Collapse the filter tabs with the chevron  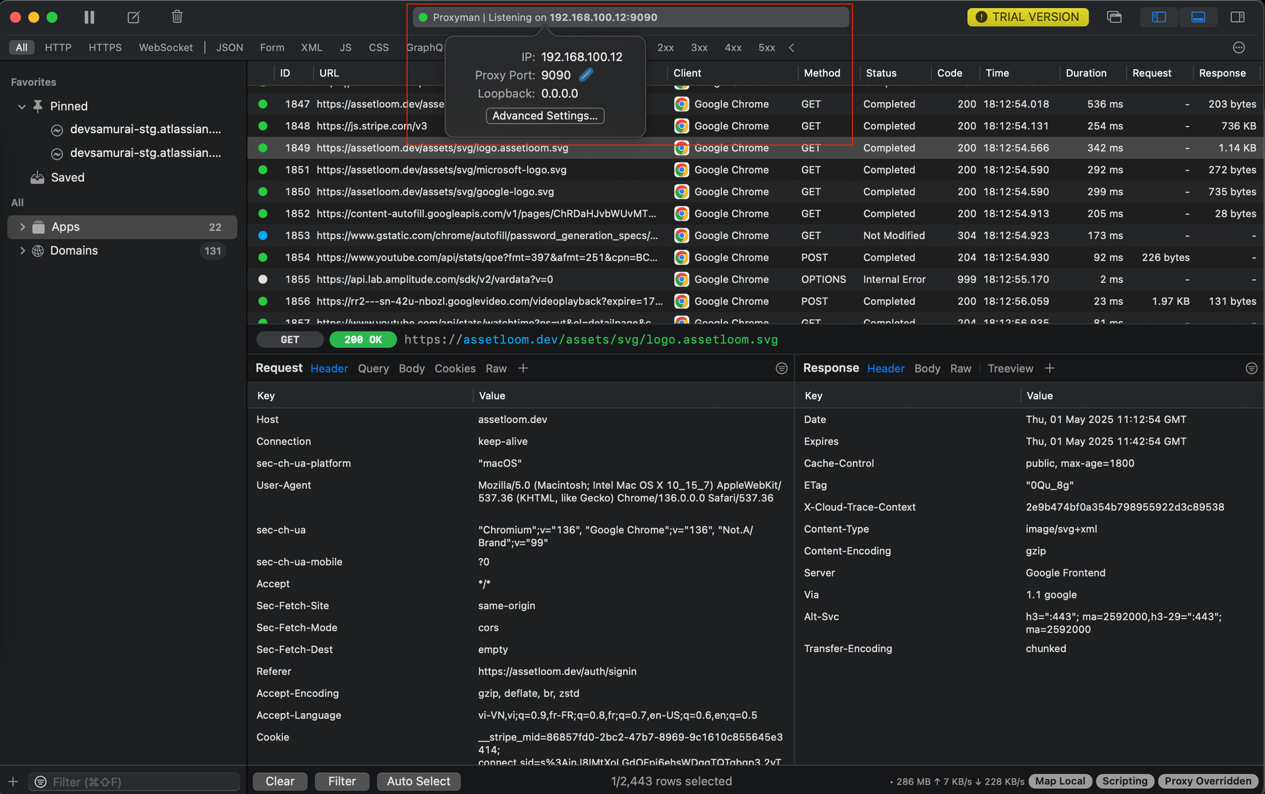coord(791,47)
